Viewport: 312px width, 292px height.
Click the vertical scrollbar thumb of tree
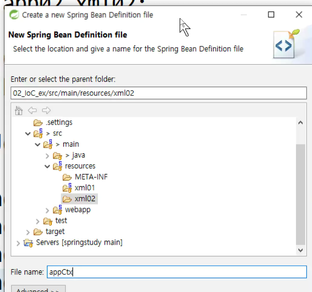point(301,194)
